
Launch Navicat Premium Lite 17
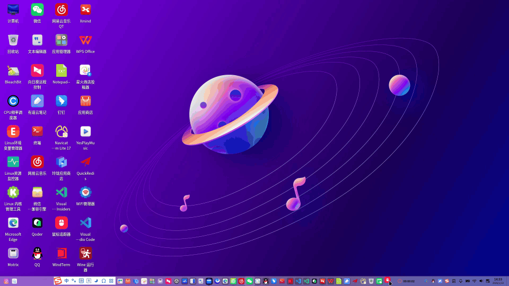[x=62, y=131]
